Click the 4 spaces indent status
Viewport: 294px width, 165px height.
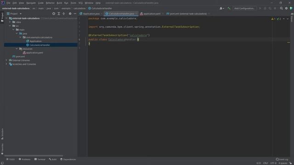point(283,163)
